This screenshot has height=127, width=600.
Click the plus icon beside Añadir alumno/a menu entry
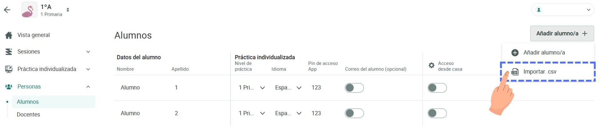click(x=515, y=53)
